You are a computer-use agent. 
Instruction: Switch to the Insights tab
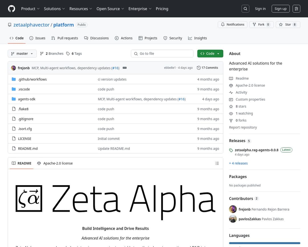click(197, 38)
